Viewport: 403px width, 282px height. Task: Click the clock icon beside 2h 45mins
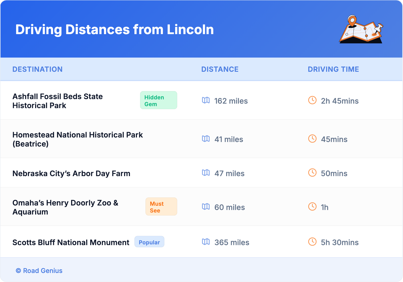tap(312, 100)
